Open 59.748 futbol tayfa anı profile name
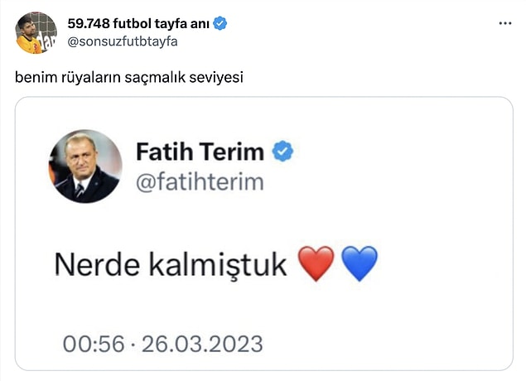 (x=138, y=23)
